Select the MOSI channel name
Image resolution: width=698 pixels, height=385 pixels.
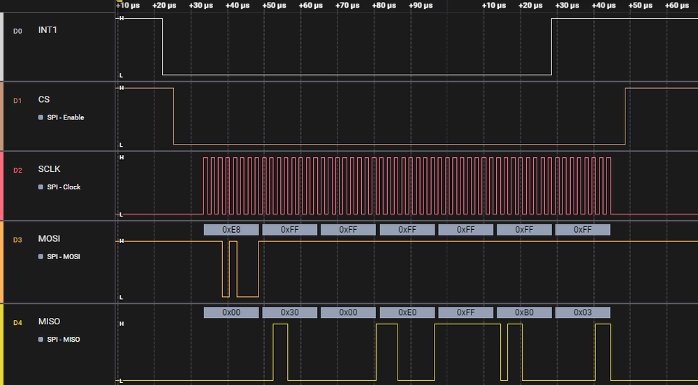(x=49, y=239)
